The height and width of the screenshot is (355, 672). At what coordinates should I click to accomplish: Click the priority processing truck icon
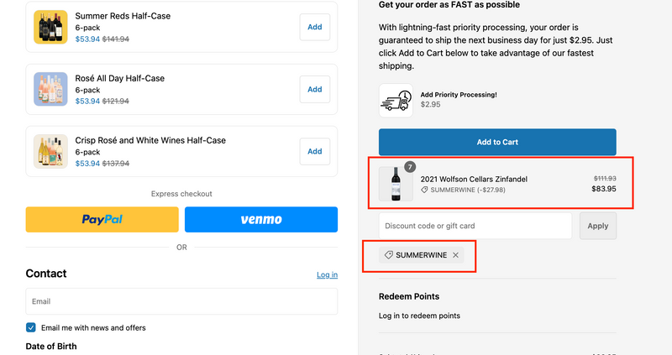pos(396,100)
